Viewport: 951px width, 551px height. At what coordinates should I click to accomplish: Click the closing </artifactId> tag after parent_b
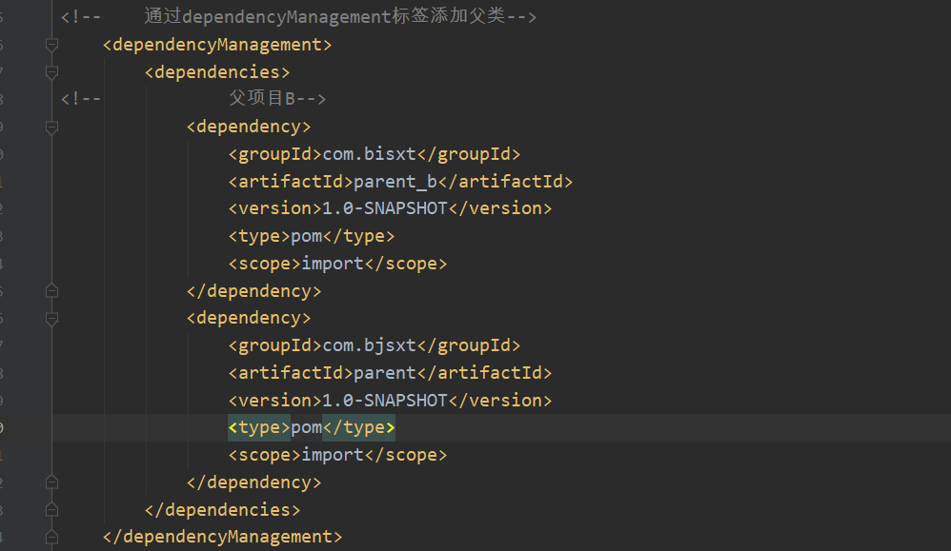[x=505, y=182]
